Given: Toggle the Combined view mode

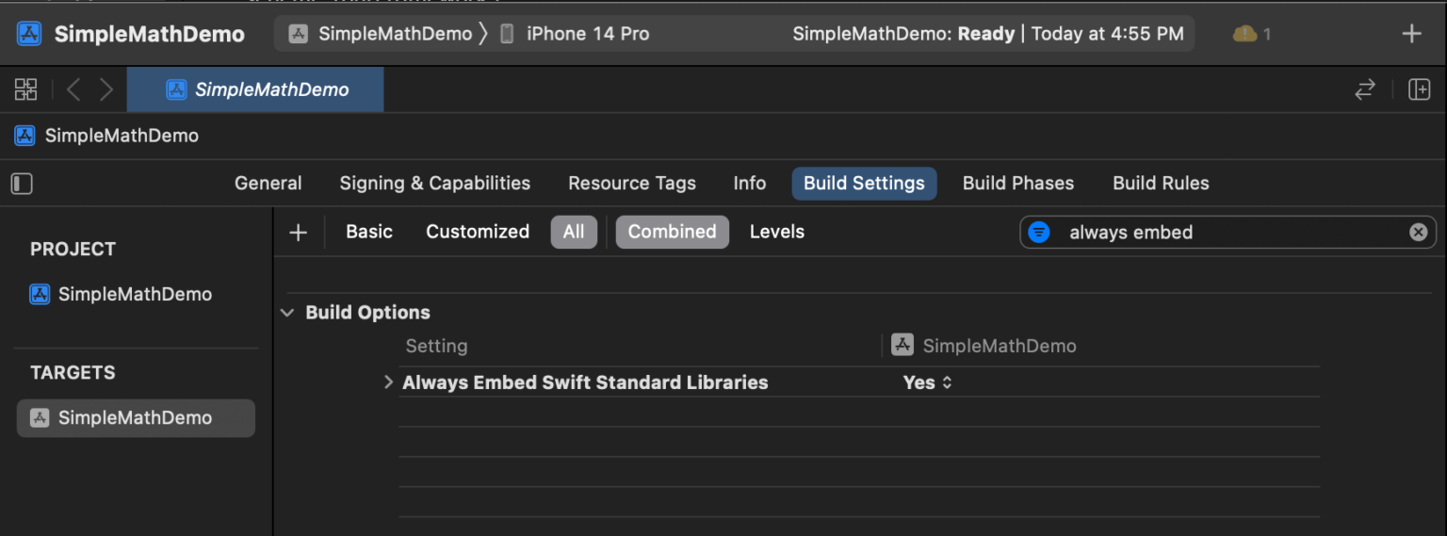Looking at the screenshot, I should tap(673, 232).
